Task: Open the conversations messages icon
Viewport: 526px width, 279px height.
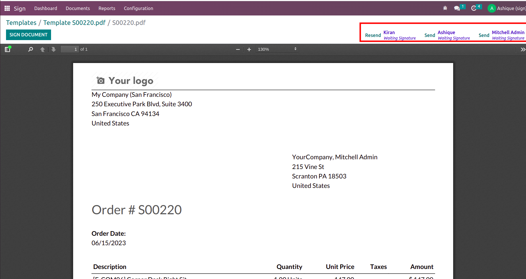Action: coord(457,8)
